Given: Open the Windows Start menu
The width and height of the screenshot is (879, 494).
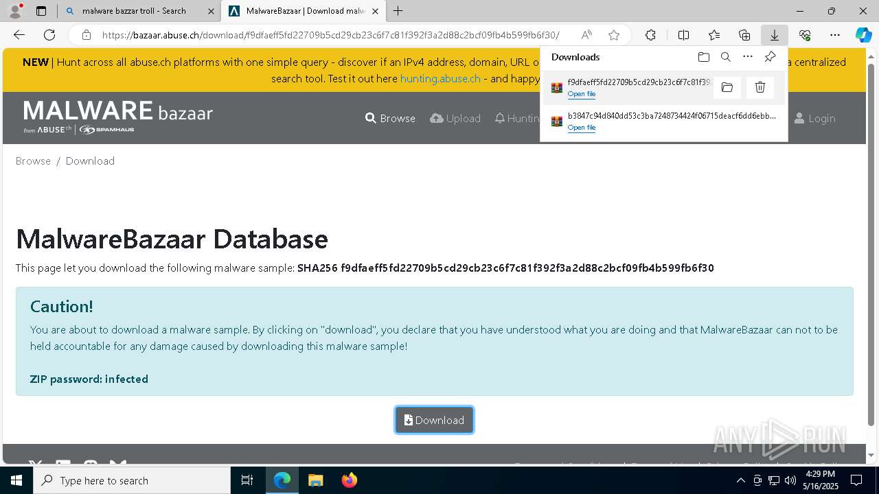Looking at the screenshot, I should pyautogui.click(x=16, y=480).
